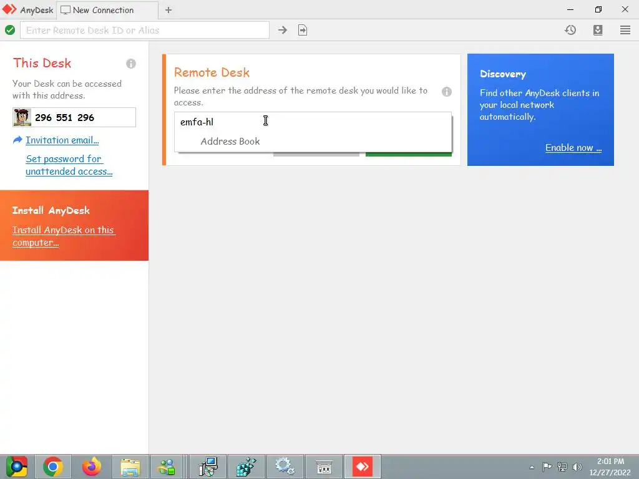Click the user avatar next to desk ID
The width and height of the screenshot is (639, 479).
click(x=22, y=117)
